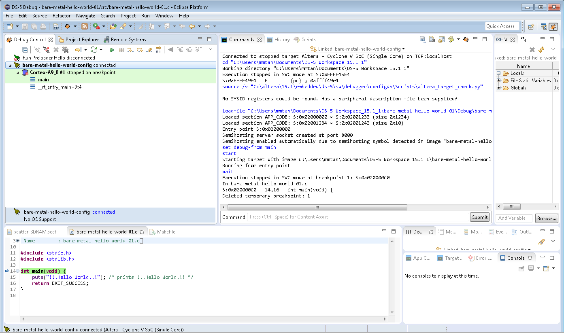The width and height of the screenshot is (564, 333).
Task: Click the Save icon in main toolbar
Action: click(x=25, y=26)
